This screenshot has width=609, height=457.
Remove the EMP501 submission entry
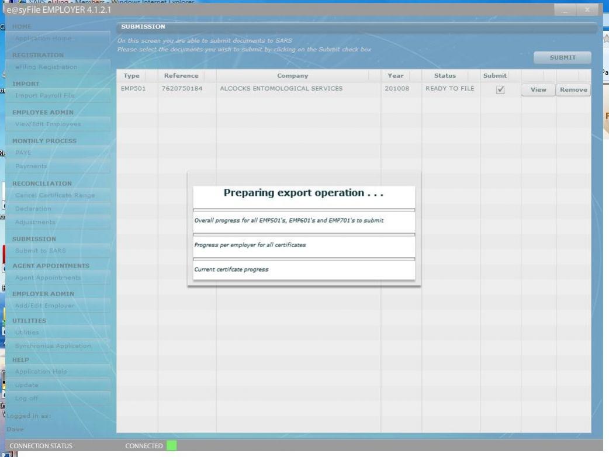click(x=573, y=90)
